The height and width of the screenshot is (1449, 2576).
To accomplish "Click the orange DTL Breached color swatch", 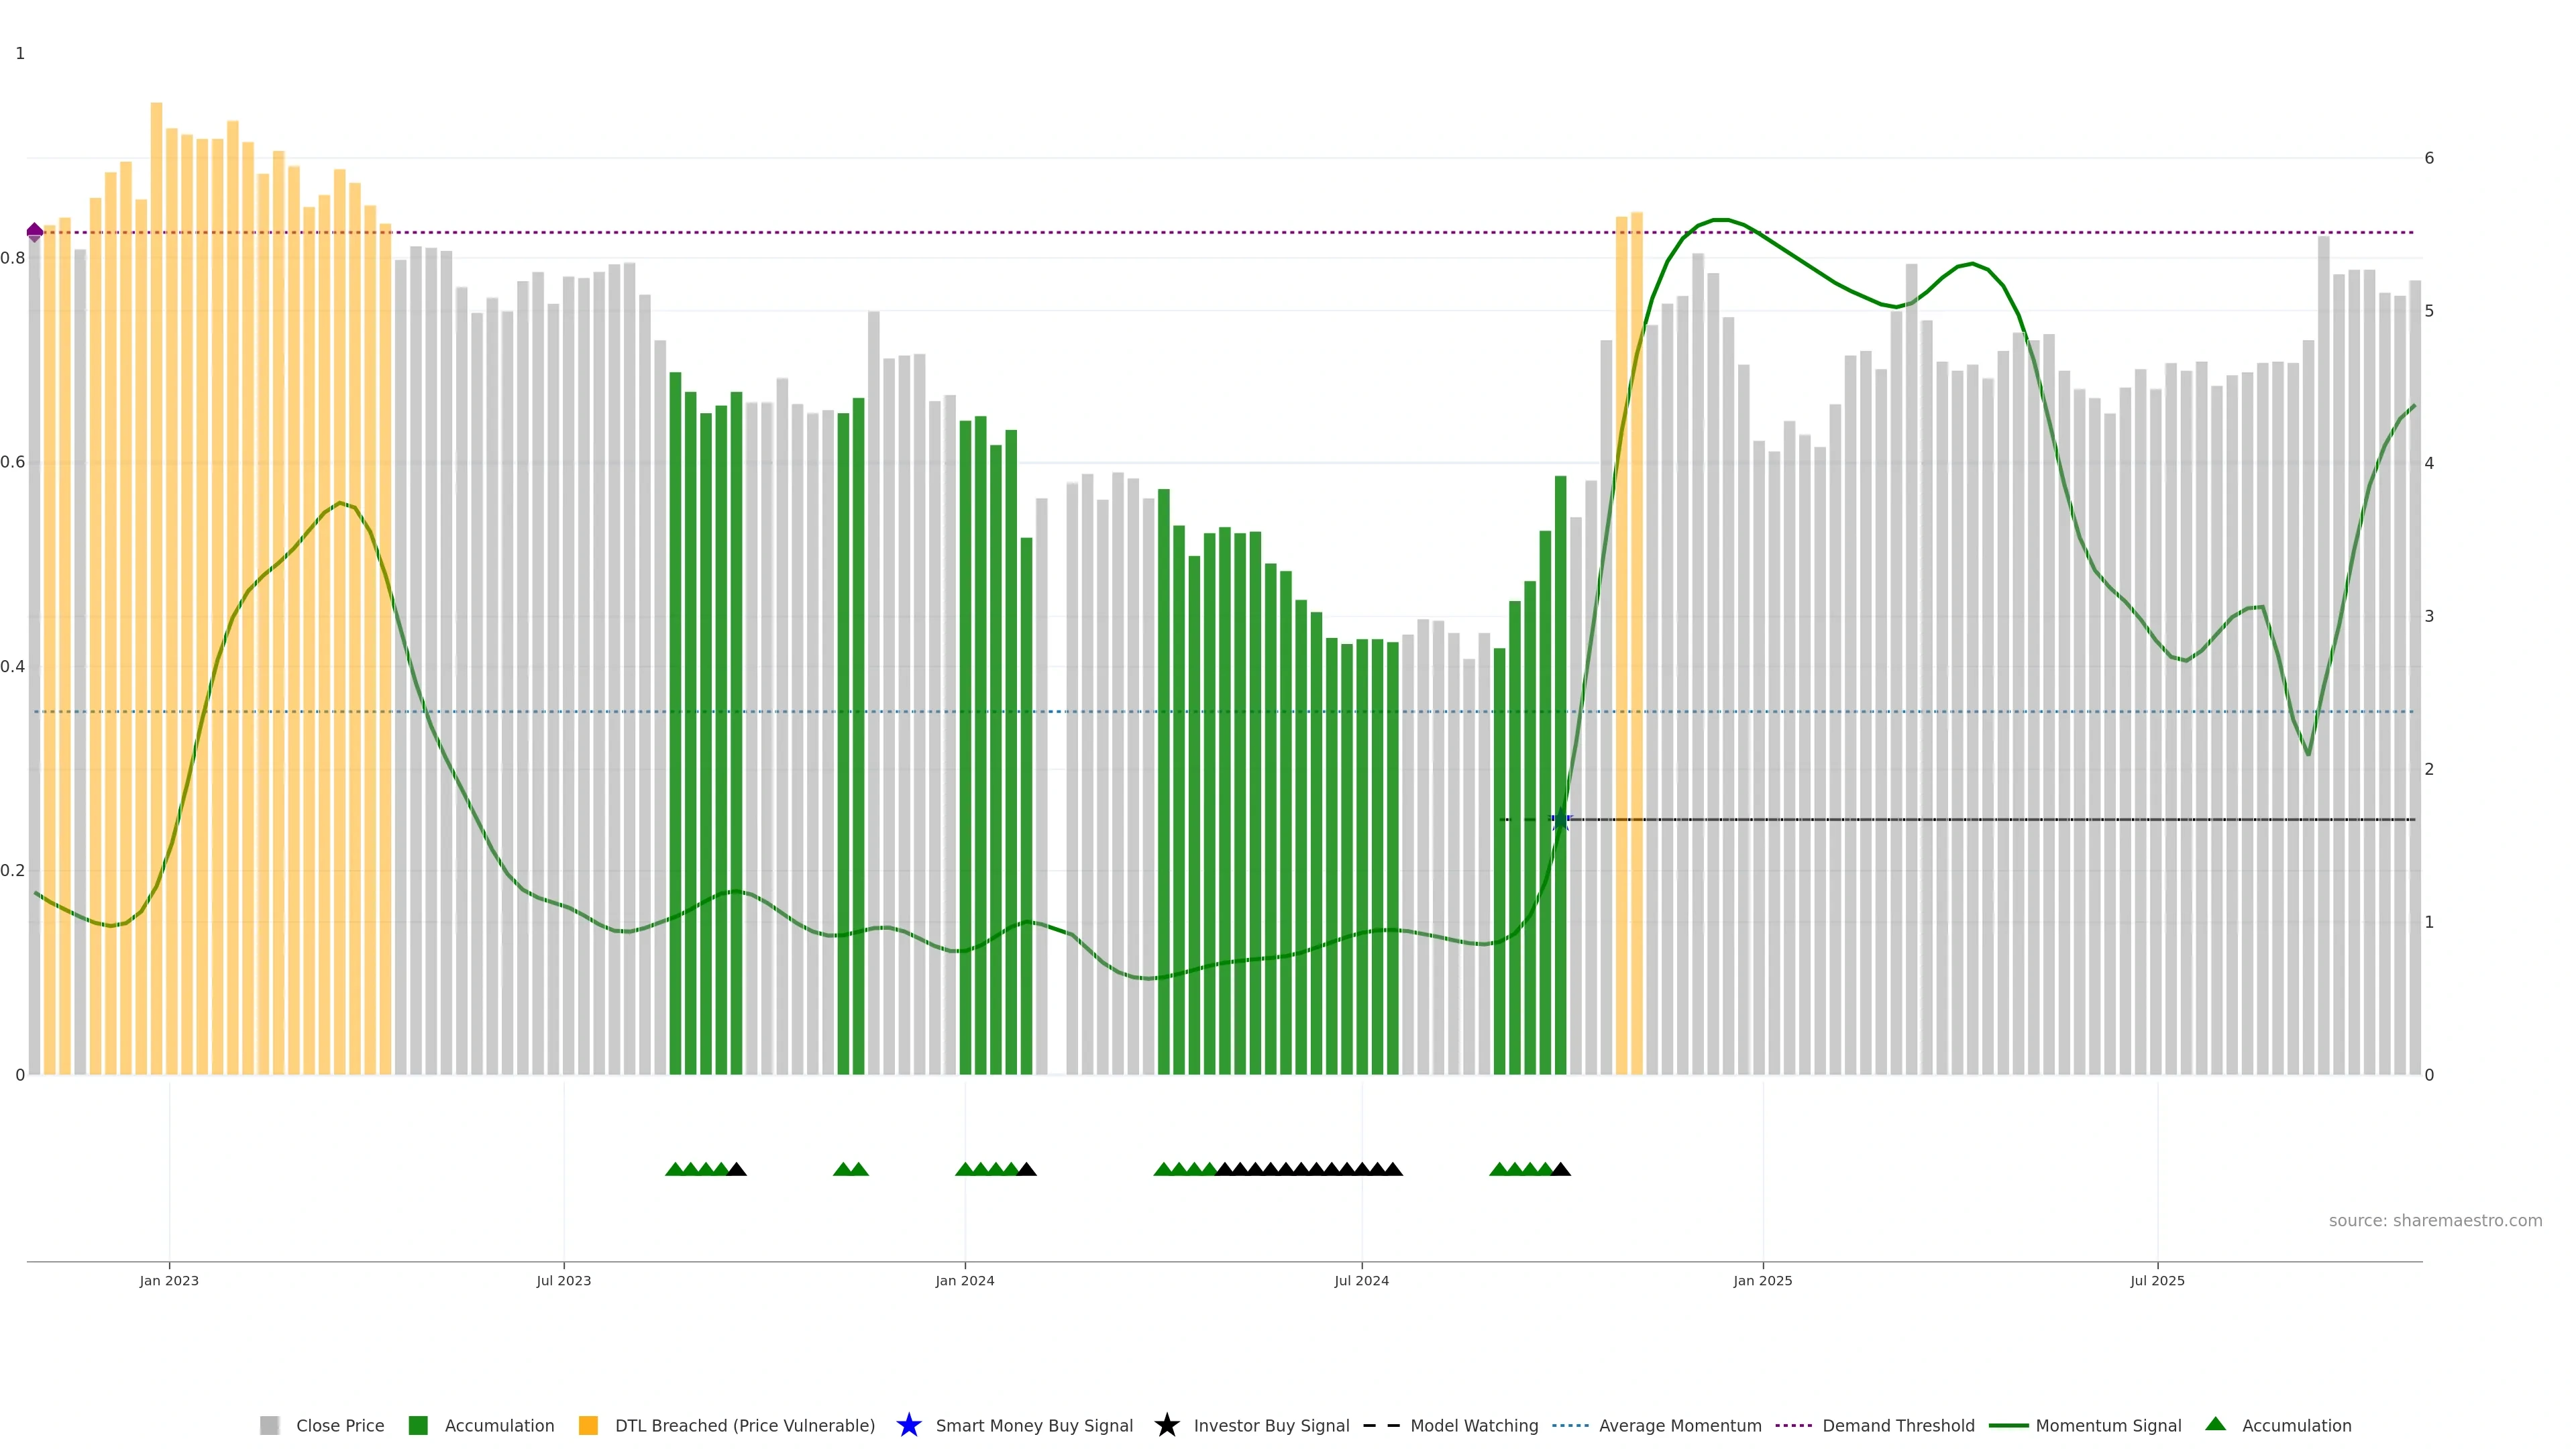I will [x=588, y=1425].
